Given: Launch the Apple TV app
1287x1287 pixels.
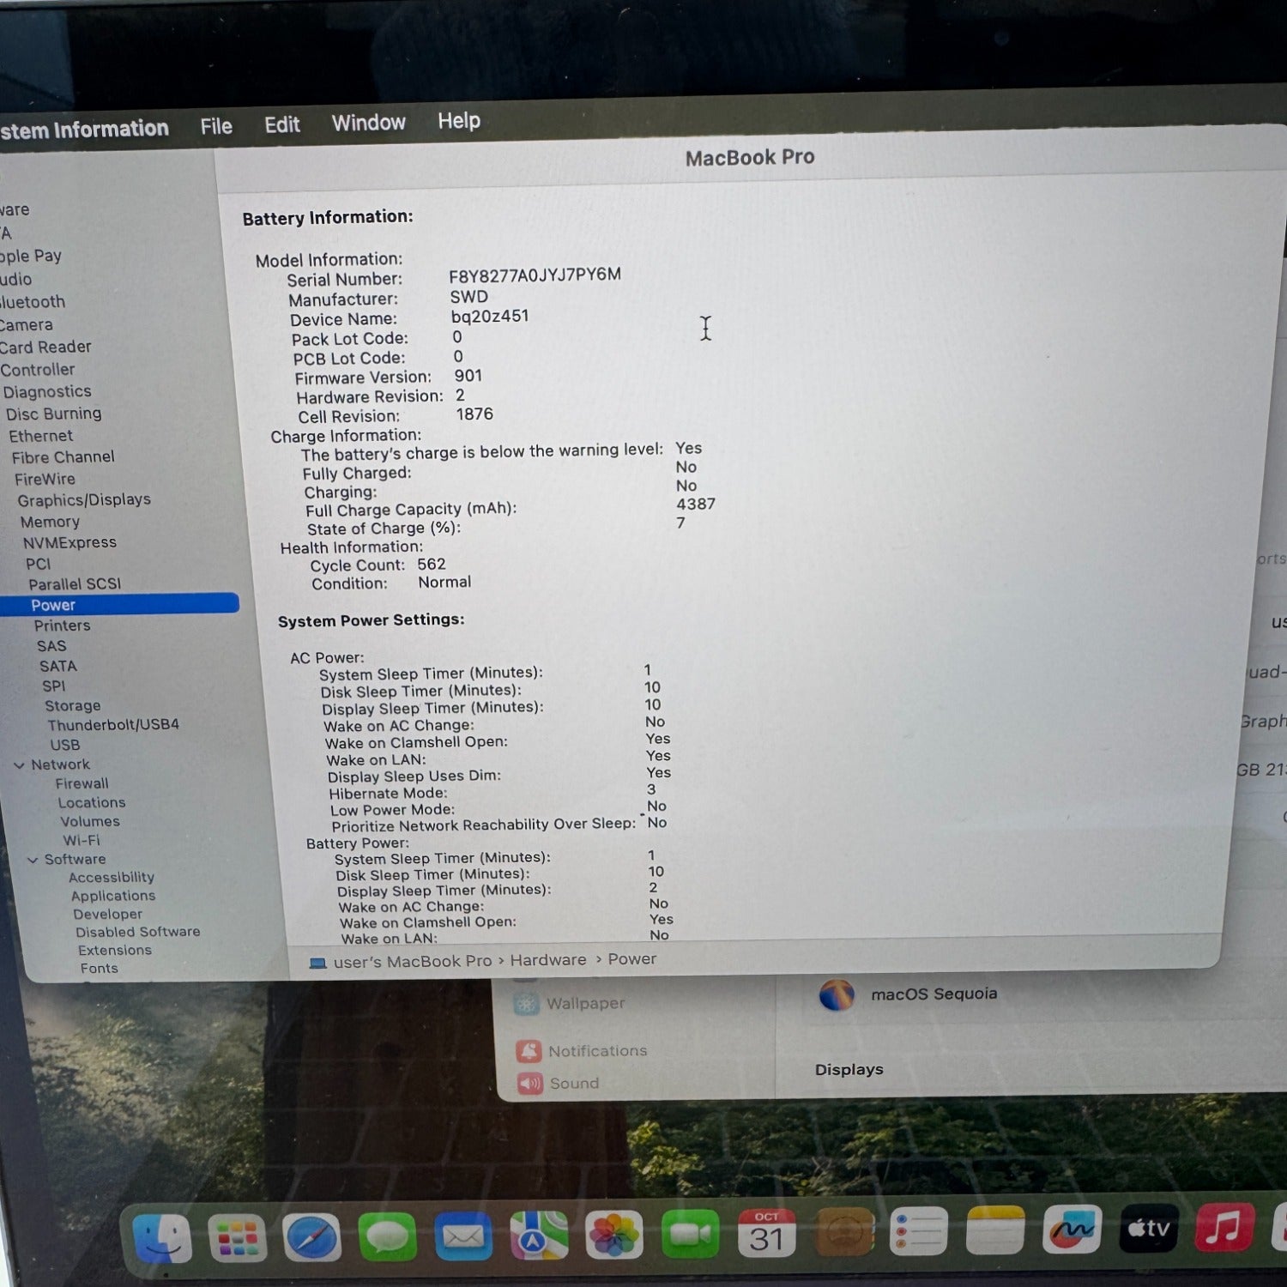Looking at the screenshot, I should click(1148, 1230).
